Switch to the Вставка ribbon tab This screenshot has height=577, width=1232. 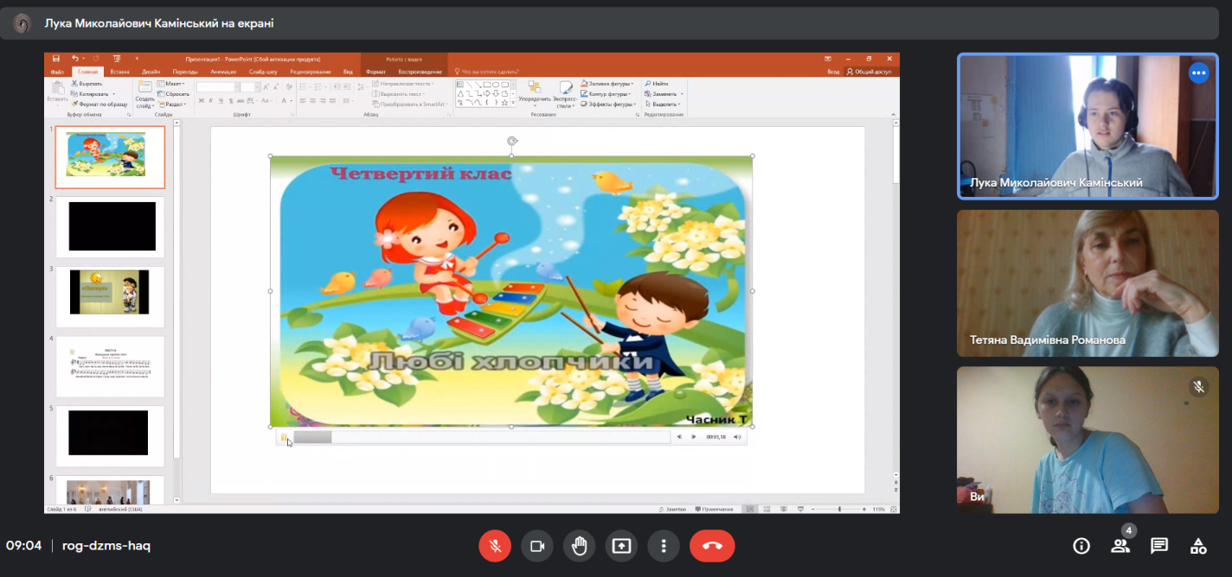pos(120,72)
